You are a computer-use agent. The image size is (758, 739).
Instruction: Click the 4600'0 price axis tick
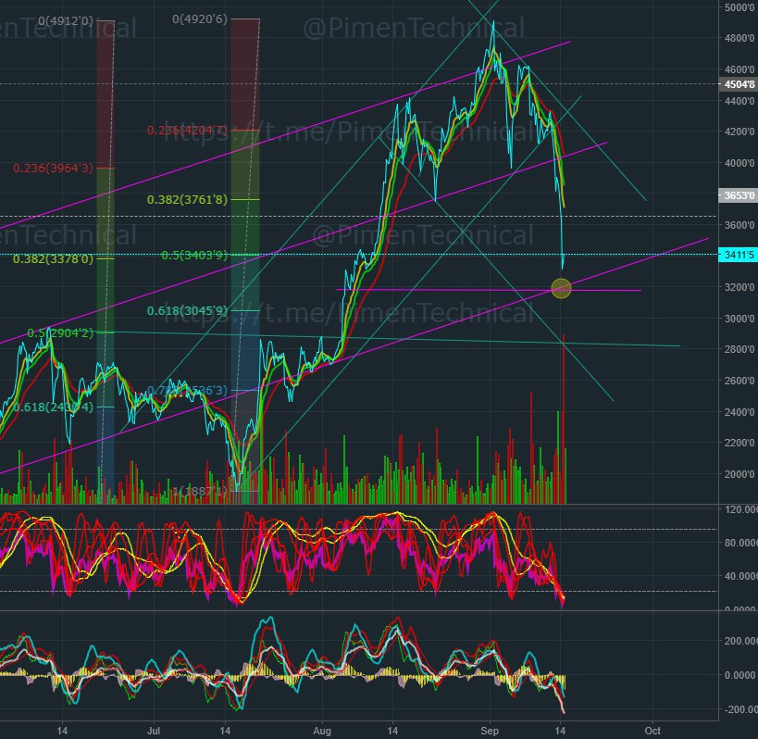pyautogui.click(x=739, y=69)
